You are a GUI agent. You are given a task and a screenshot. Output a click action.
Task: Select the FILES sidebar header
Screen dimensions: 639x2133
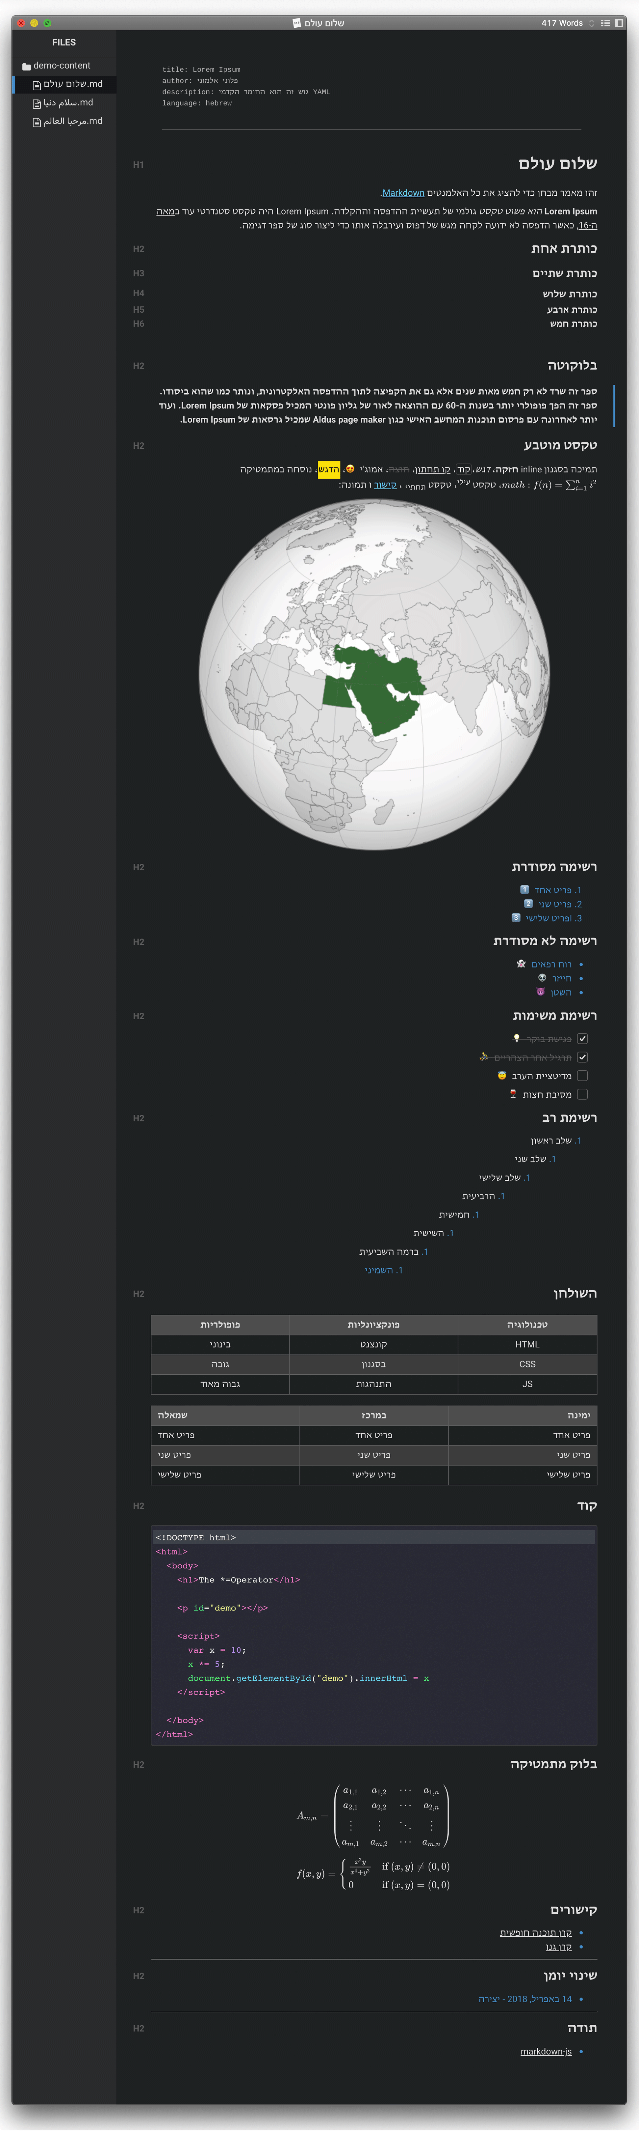(x=64, y=42)
